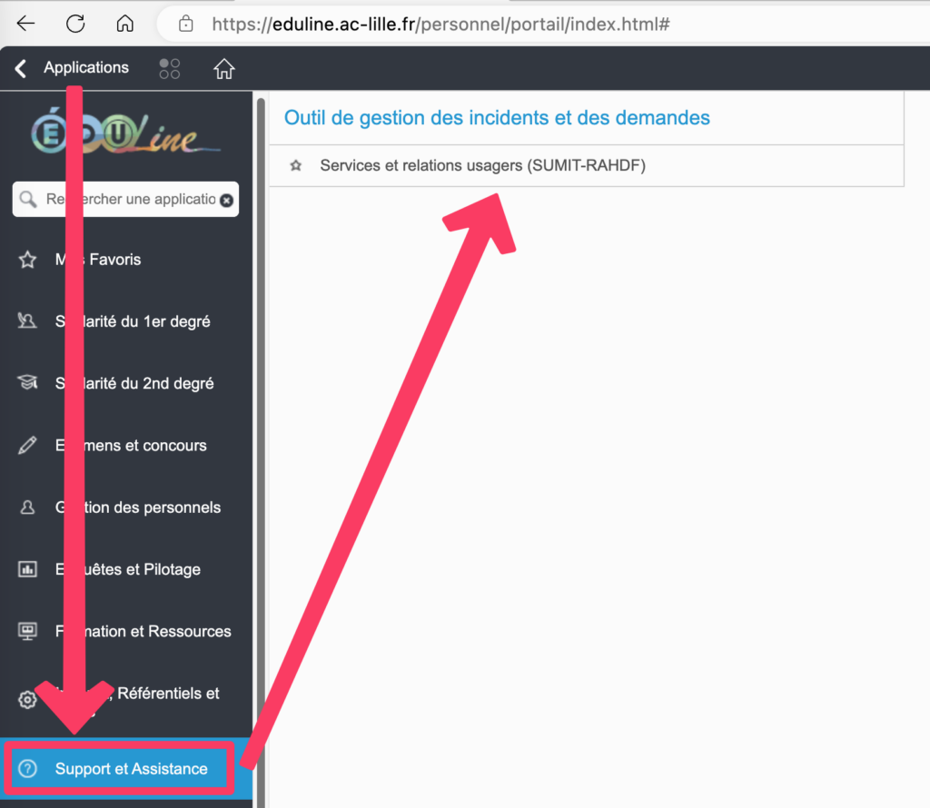
Task: Favorite the SUMIT-RAHDF service star
Action: point(295,166)
